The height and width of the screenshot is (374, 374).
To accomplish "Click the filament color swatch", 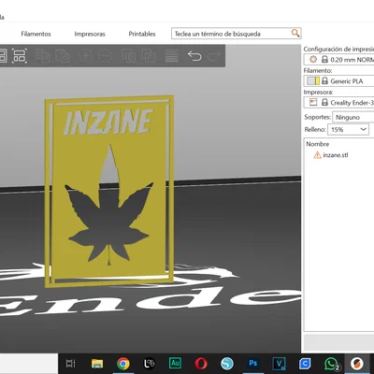I will click(x=313, y=80).
